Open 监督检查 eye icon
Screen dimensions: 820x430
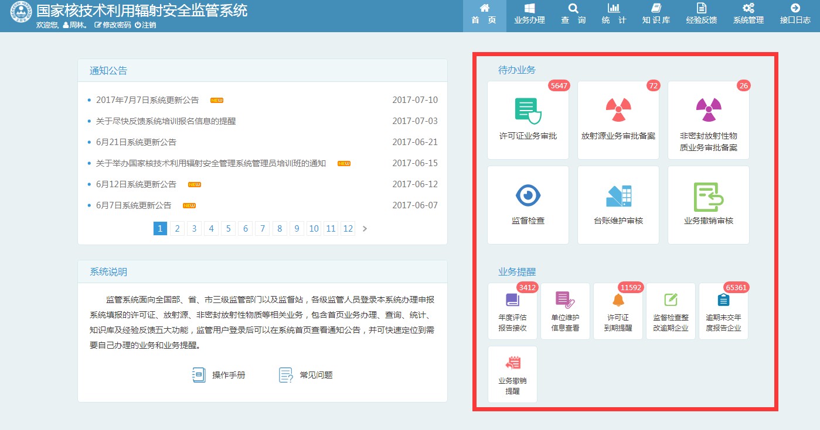(x=528, y=196)
